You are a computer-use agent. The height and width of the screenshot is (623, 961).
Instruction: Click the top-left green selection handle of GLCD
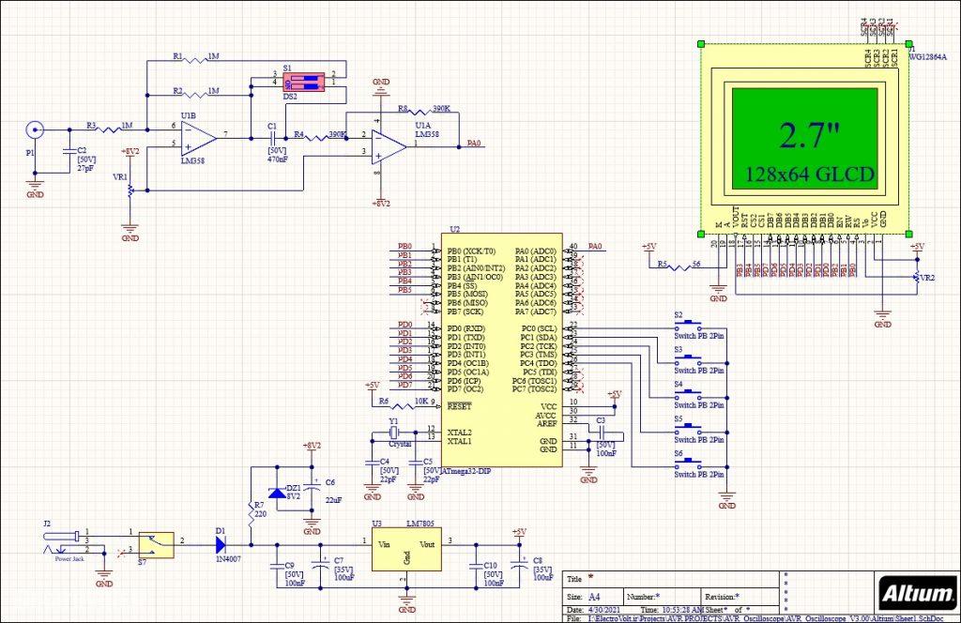click(x=700, y=43)
